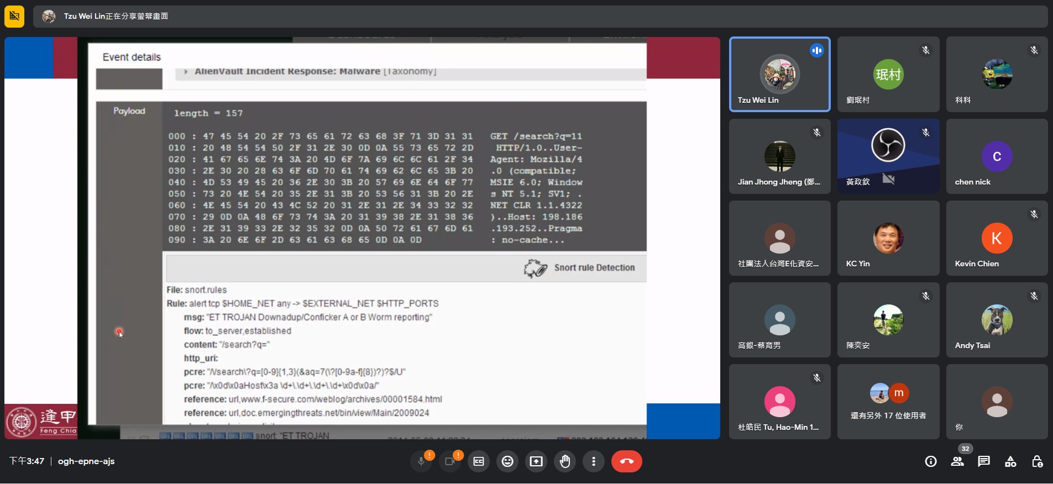Open the 還有另外 17 位使用者 tile
Viewport: 1053px width, 484px height.
pos(888,402)
